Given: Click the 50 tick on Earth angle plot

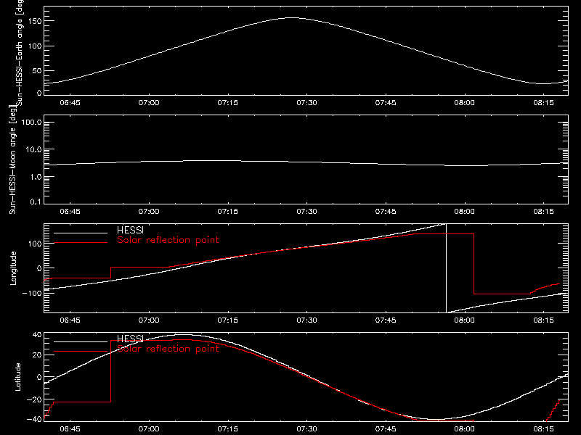Looking at the screenshot, I should click(37, 71).
